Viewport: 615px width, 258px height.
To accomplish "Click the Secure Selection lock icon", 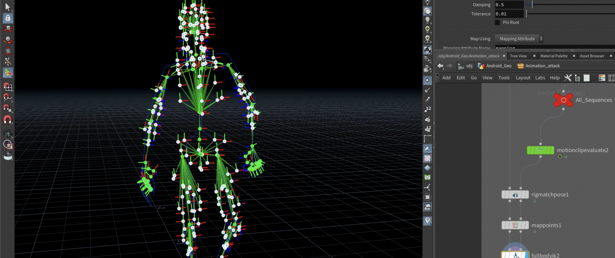I will click(x=8, y=18).
